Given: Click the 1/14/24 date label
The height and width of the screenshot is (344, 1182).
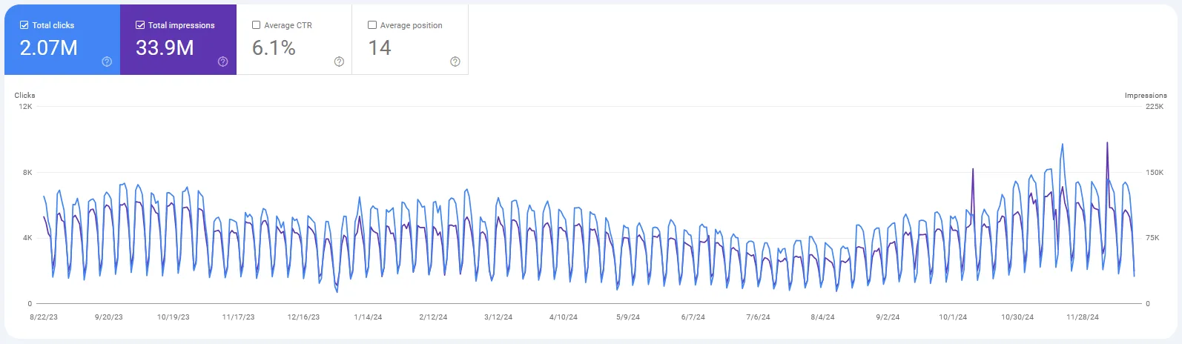Looking at the screenshot, I should click(368, 317).
